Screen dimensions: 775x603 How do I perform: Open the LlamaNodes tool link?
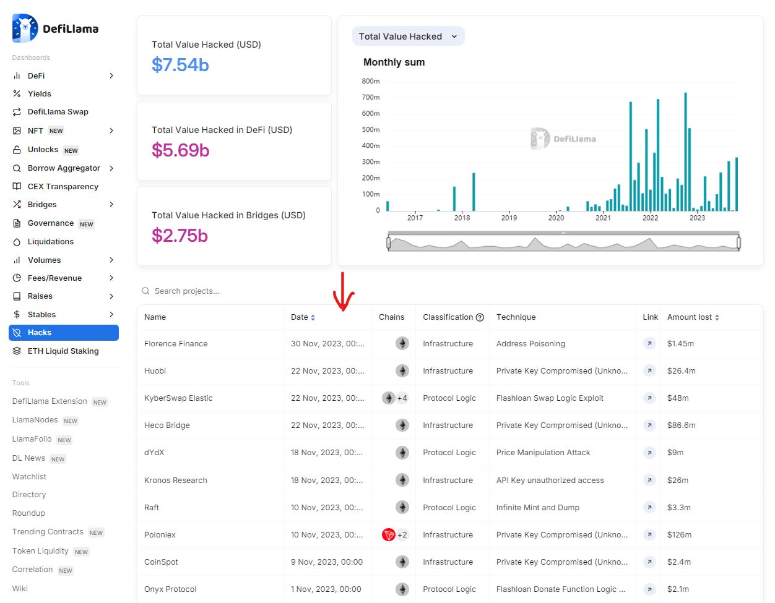click(x=35, y=420)
